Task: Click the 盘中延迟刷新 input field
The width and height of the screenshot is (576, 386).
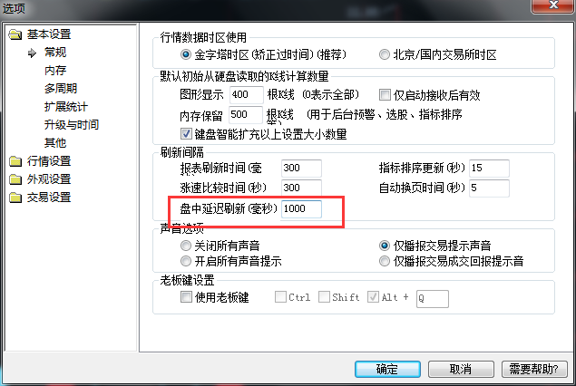Action: [x=301, y=208]
